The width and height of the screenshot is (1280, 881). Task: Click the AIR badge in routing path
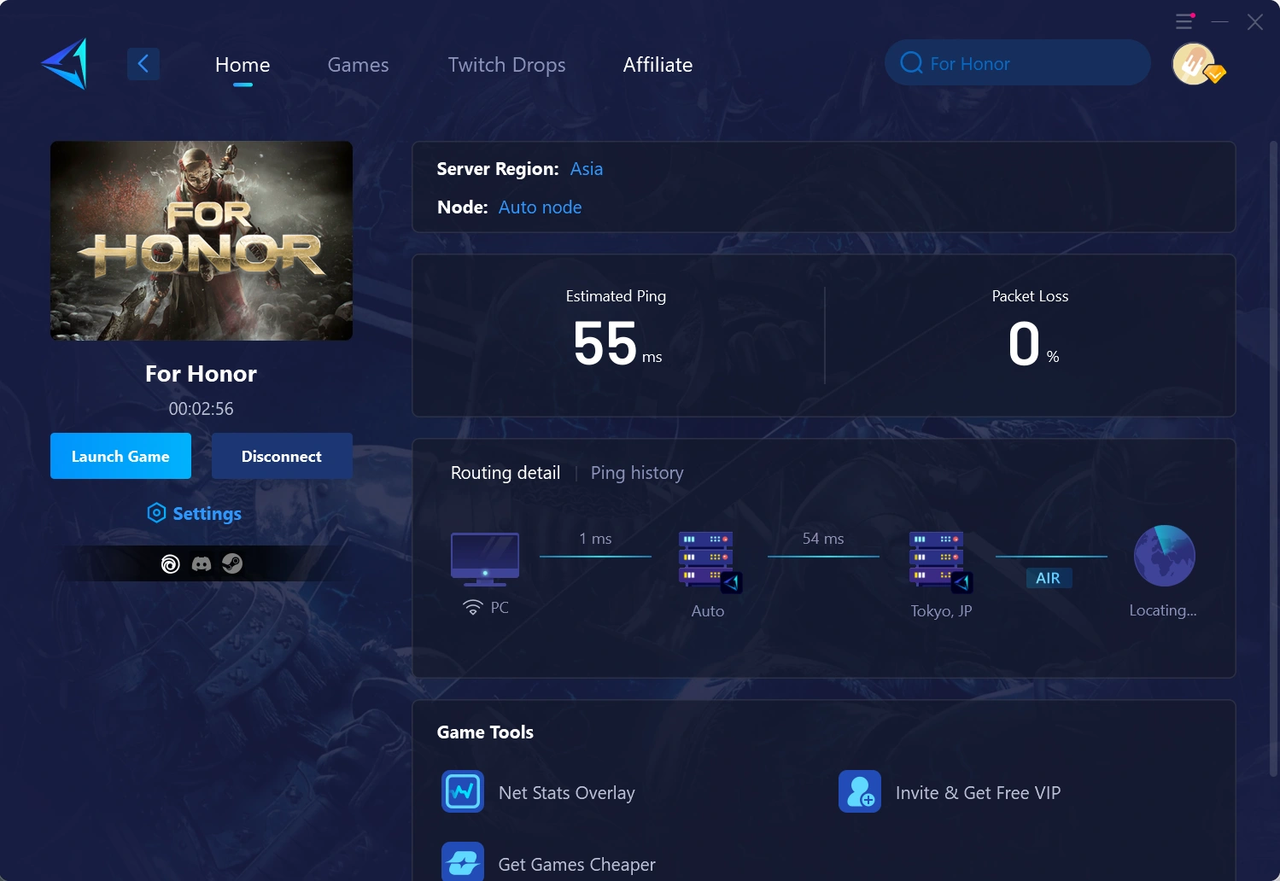(x=1049, y=578)
